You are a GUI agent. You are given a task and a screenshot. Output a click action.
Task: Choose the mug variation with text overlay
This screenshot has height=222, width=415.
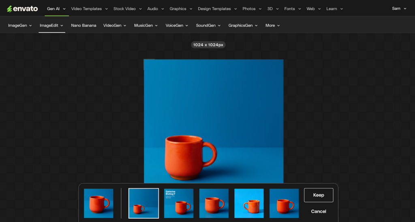179,203
